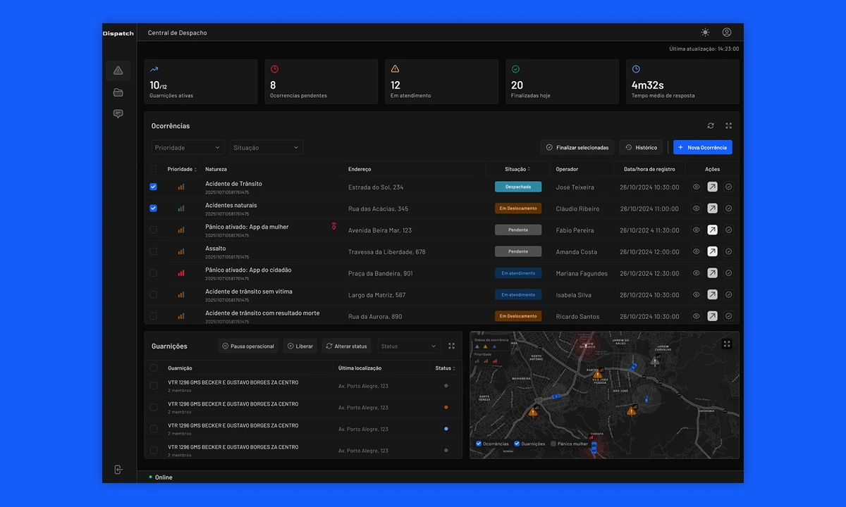
Task: View eye icon for Acidentes naturais row
Action: pos(696,208)
